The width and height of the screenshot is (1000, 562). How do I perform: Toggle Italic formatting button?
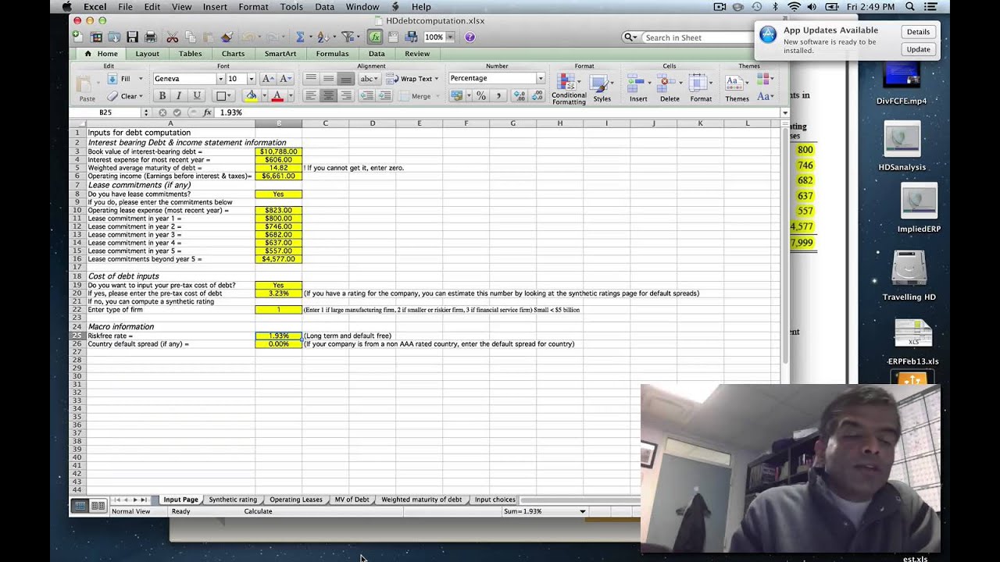click(179, 95)
